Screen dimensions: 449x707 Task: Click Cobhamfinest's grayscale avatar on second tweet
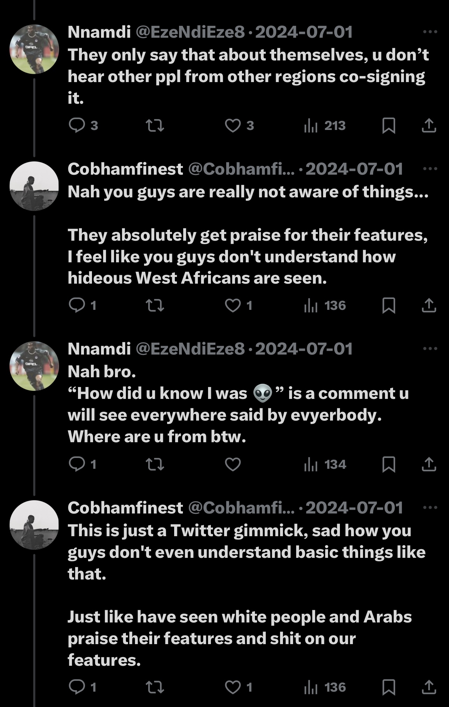[34, 186]
